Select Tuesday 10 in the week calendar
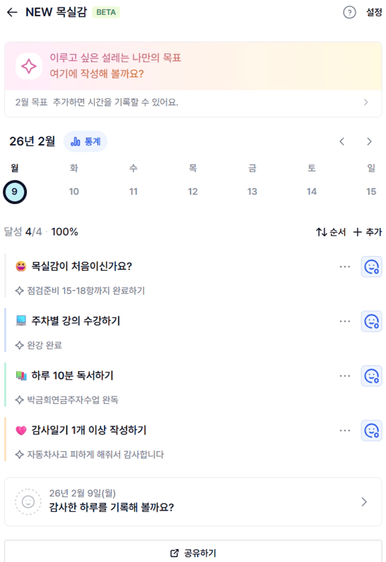The width and height of the screenshot is (386, 562). [74, 192]
